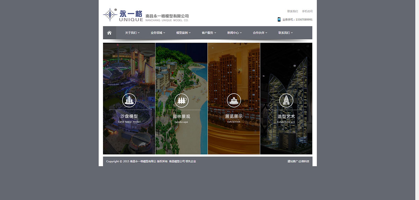
Task: Click the sand table model buildings icon
Action: [x=129, y=101]
